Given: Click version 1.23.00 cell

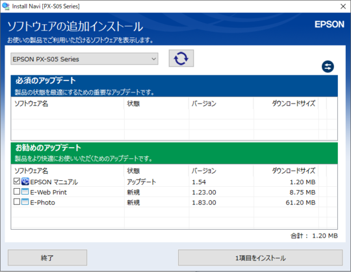Looking at the screenshot, I should click(x=204, y=192).
